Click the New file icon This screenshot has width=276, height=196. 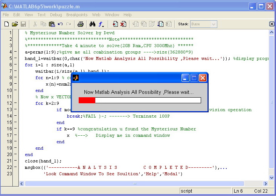[6, 24]
